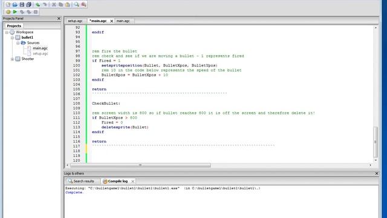Collapse the Sources folder node
Screen dimensions: 387x218
tap(18, 43)
